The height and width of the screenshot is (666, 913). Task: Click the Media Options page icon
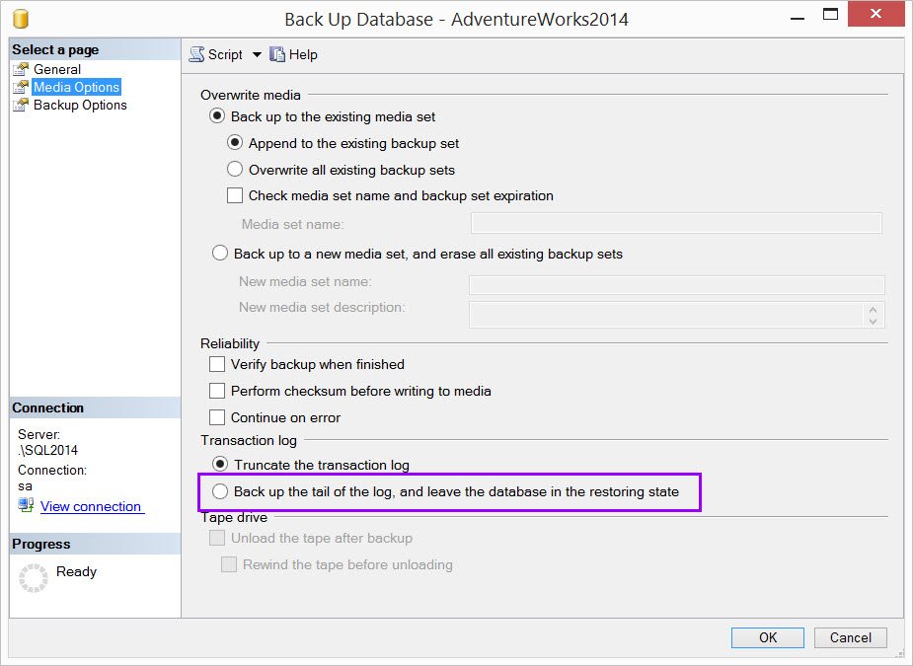coord(21,88)
